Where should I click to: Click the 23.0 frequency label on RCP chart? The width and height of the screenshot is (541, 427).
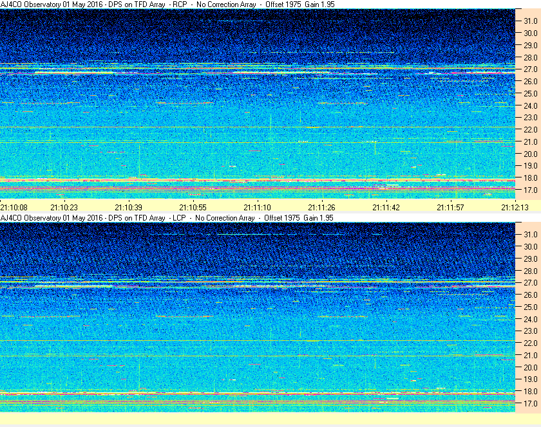(x=531, y=118)
